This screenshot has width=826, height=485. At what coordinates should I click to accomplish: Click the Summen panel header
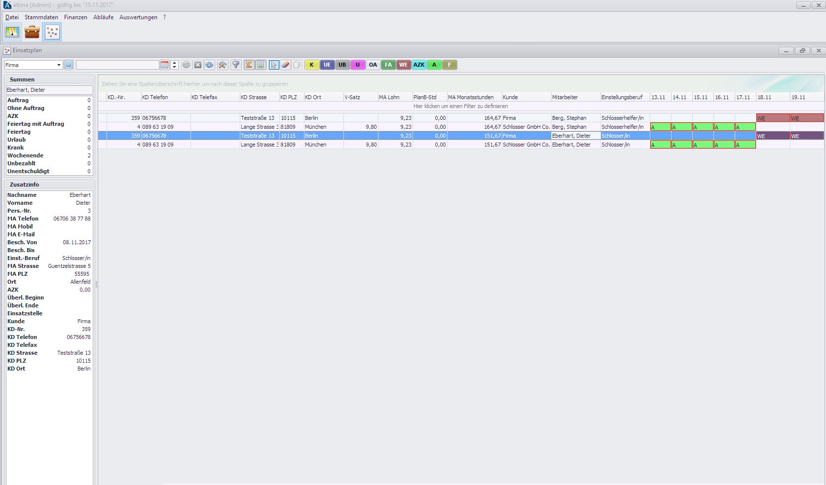pyautogui.click(x=49, y=79)
